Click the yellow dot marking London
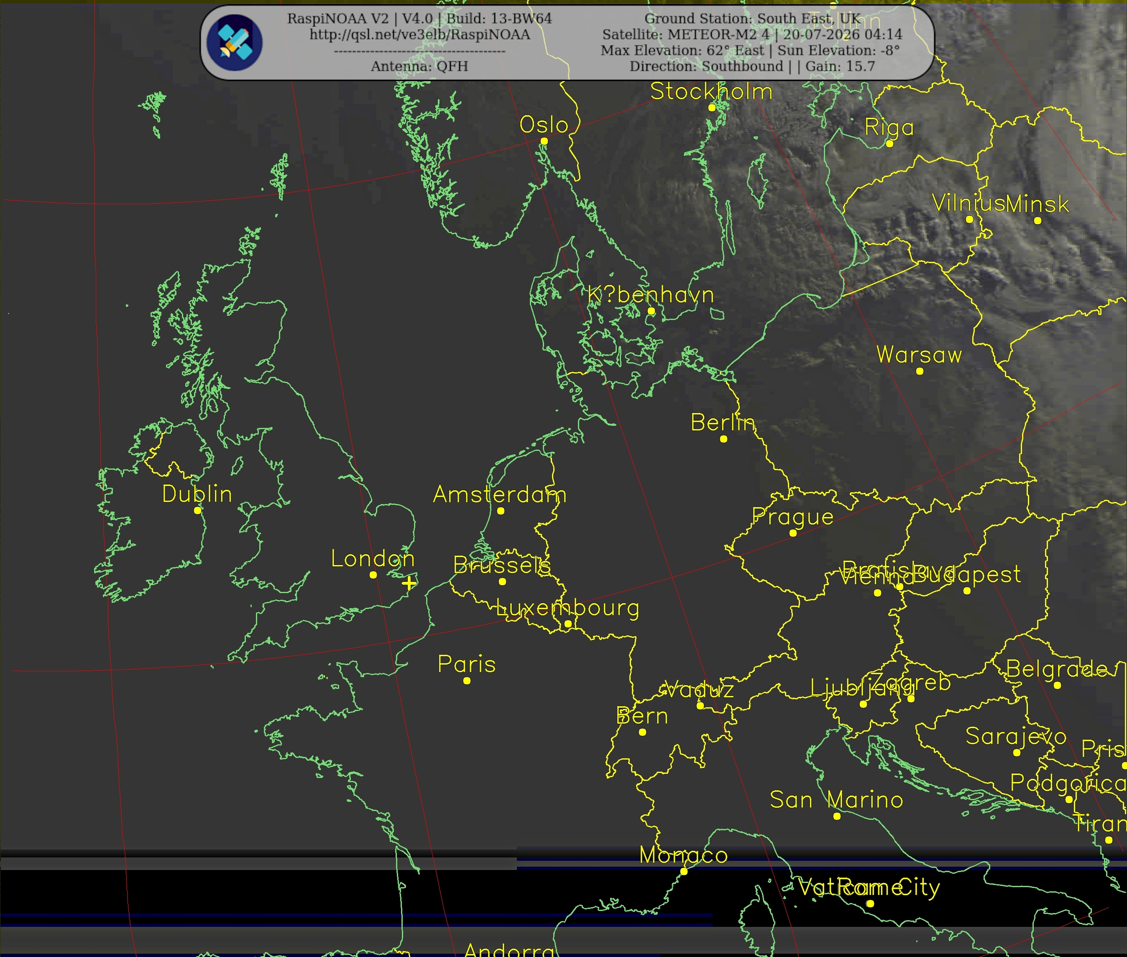 tap(373, 575)
